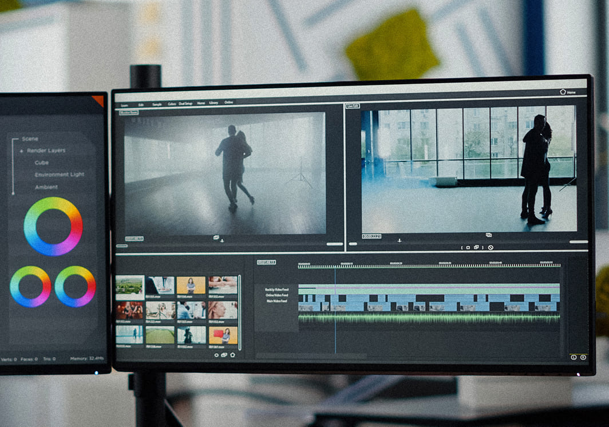
Task: Click the oval icon below the media thumbnails
Action: (216, 355)
